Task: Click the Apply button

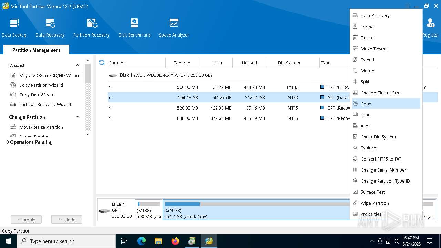Action: point(26,220)
